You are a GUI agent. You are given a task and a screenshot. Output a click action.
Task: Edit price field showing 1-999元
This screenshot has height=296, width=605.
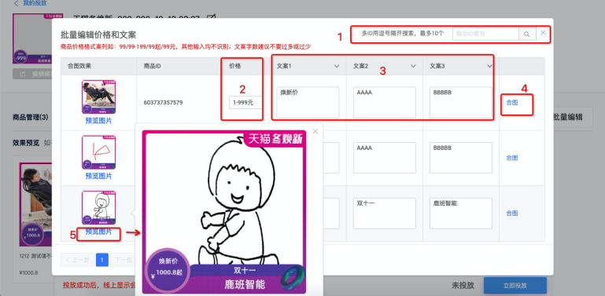point(245,103)
